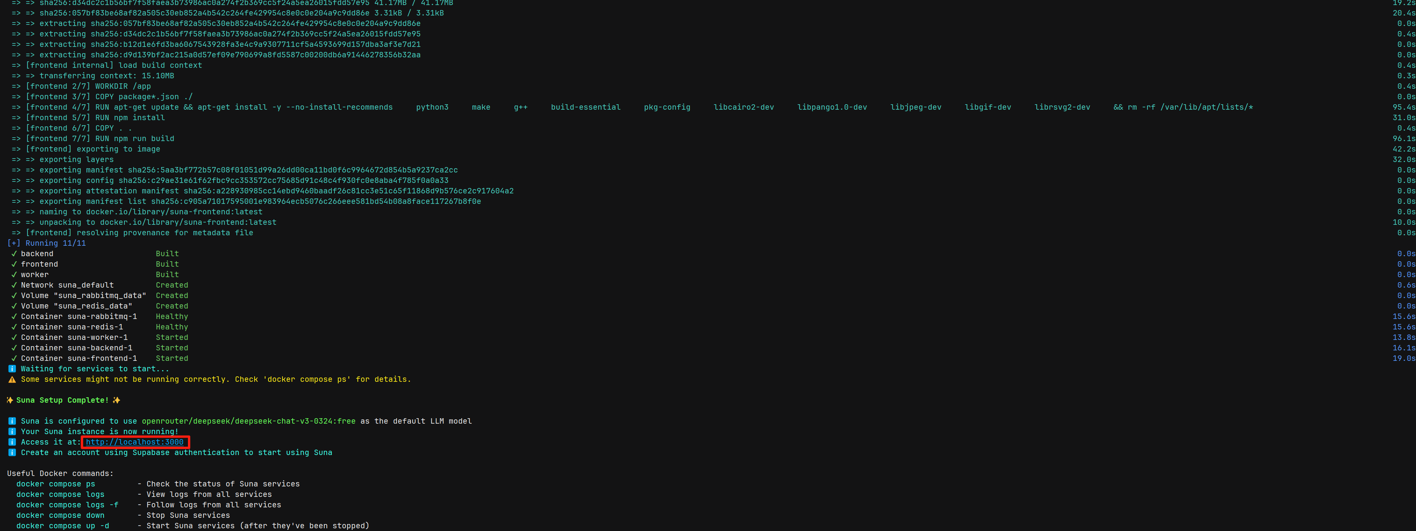This screenshot has height=531, width=1416.
Task: Click the sparkle icon after 'Suna Setup Complete!'
Action: pyautogui.click(x=116, y=400)
